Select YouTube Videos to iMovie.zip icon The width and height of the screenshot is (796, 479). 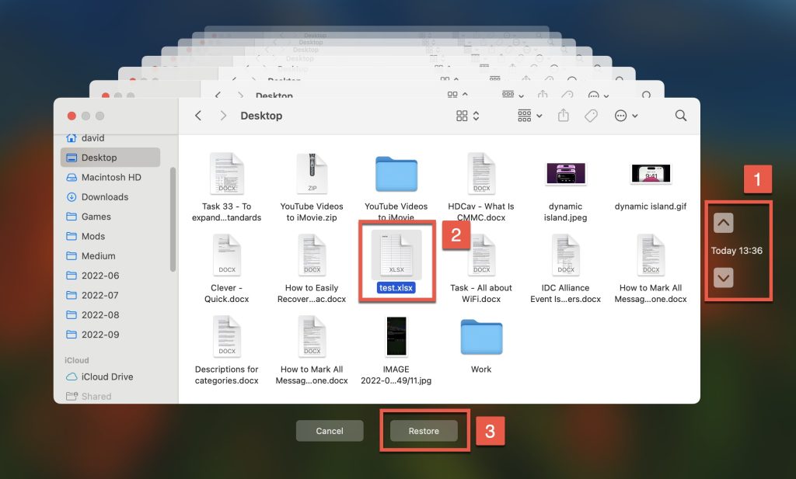point(312,173)
